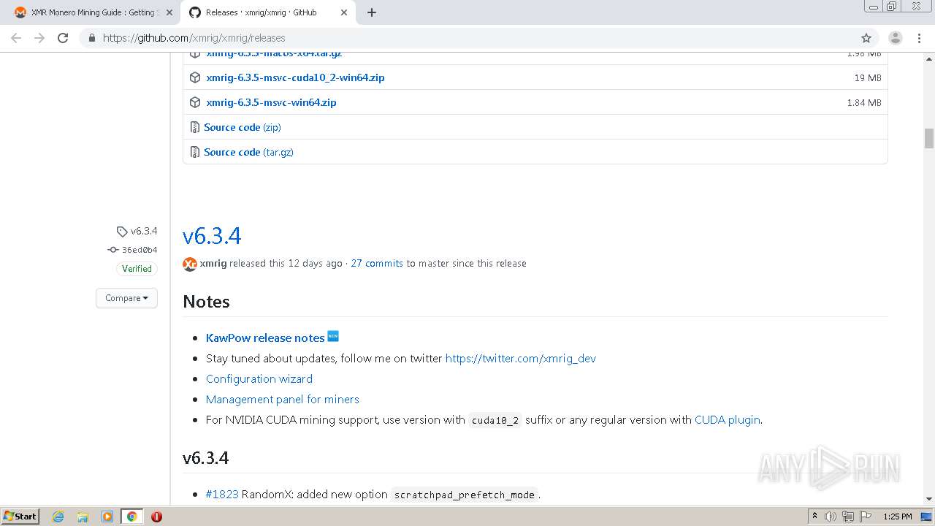Open Management panel for miners link

click(x=283, y=399)
